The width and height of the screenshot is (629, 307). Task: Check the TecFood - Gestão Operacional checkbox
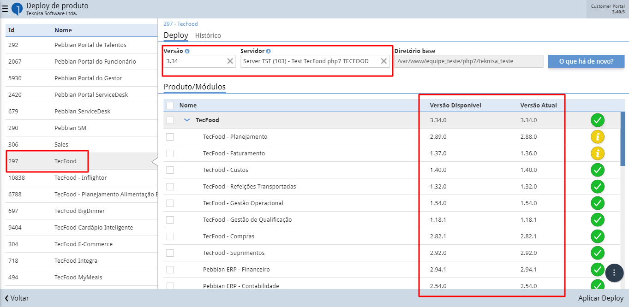(x=170, y=203)
